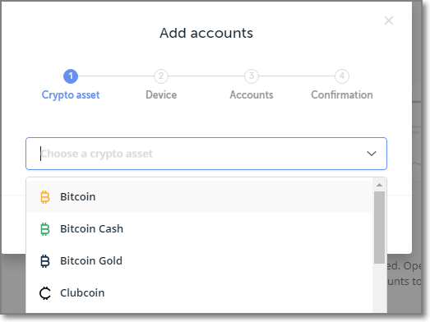Click the Choose a crypto asset search field
The width and height of the screenshot is (430, 322).
pyautogui.click(x=206, y=154)
